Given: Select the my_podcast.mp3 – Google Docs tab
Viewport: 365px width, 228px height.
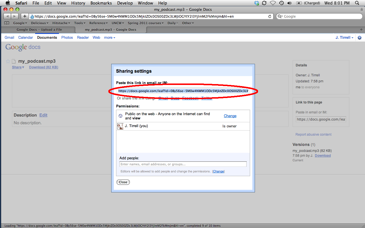Looking at the screenshot, I should click(x=111, y=30).
